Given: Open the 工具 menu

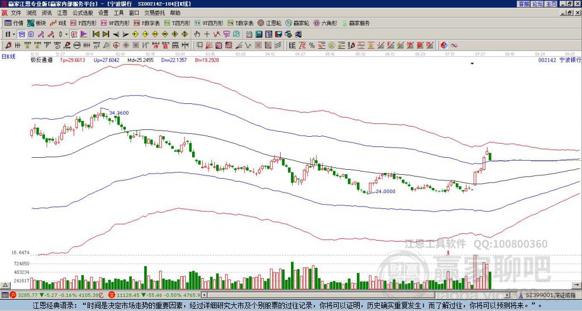Looking at the screenshot, I should click(x=119, y=13).
